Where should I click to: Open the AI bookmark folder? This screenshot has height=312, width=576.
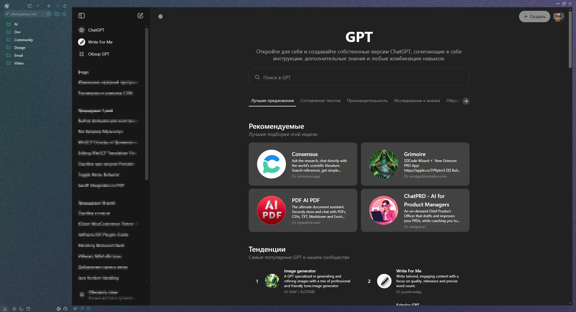coord(16,24)
